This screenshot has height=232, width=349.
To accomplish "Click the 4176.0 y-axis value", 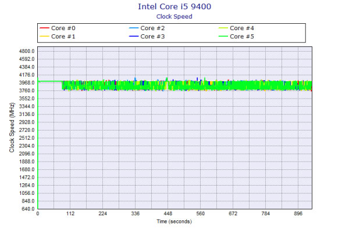I will (x=27, y=75).
